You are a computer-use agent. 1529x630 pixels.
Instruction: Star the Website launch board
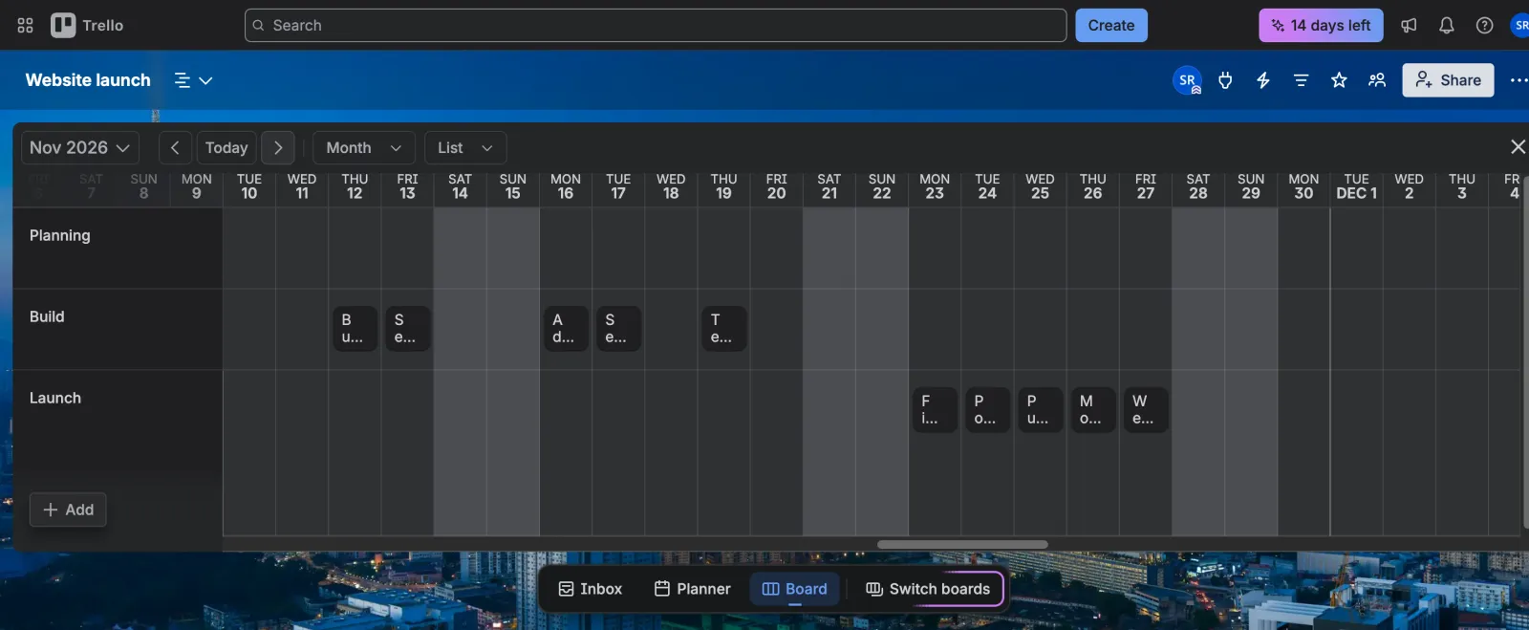point(1339,80)
